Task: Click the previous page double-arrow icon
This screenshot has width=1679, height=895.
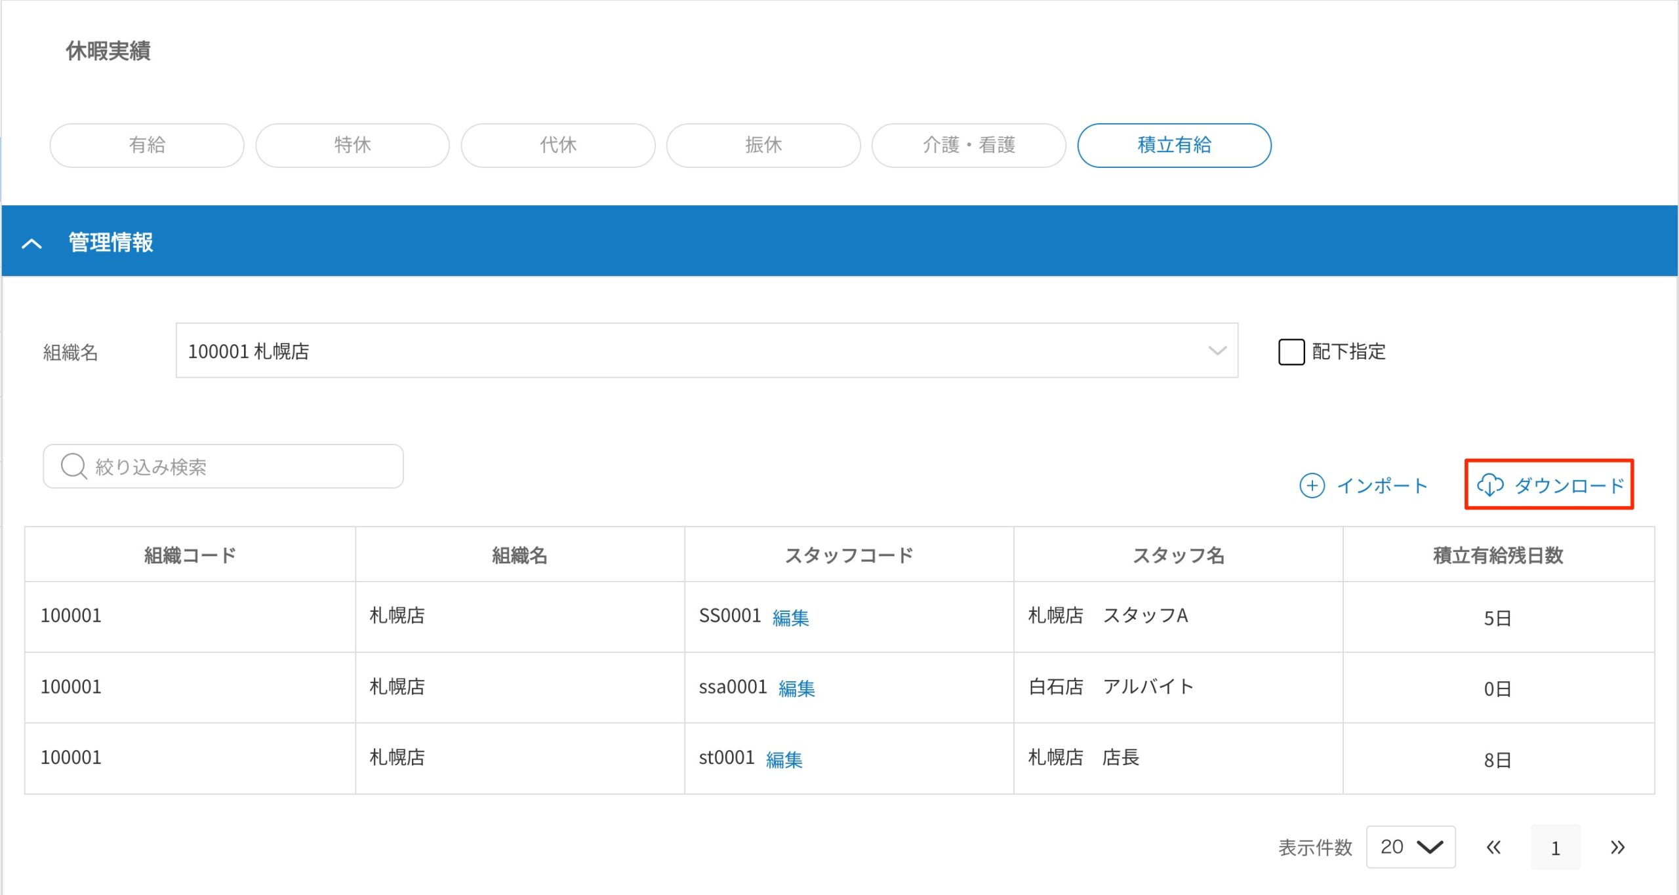Action: [1494, 847]
